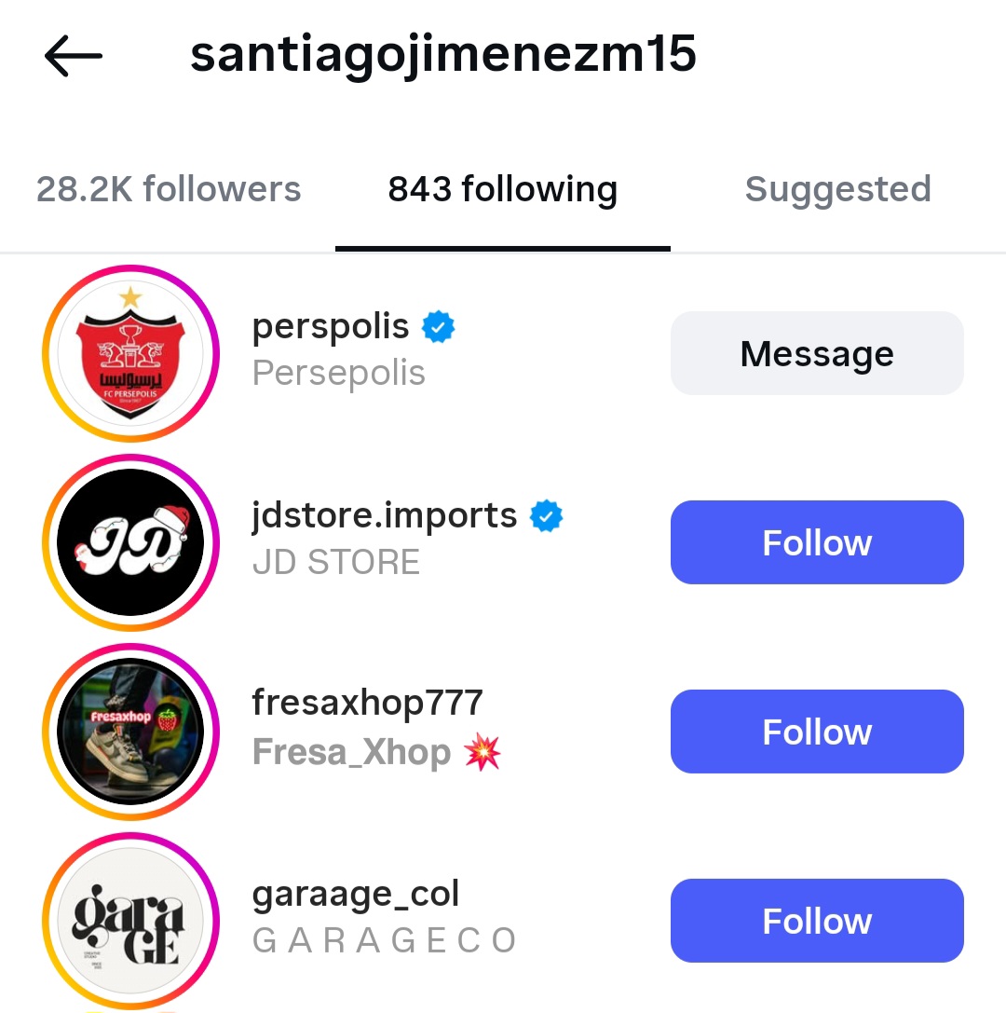Open the fresaxhop777 profile picture
This screenshot has height=1013, width=1006.
[130, 732]
